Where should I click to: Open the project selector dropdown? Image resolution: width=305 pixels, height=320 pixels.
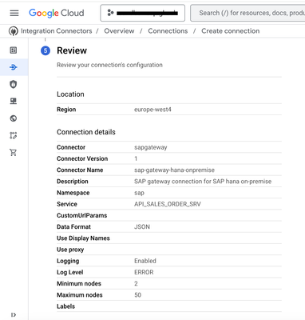[x=142, y=13]
